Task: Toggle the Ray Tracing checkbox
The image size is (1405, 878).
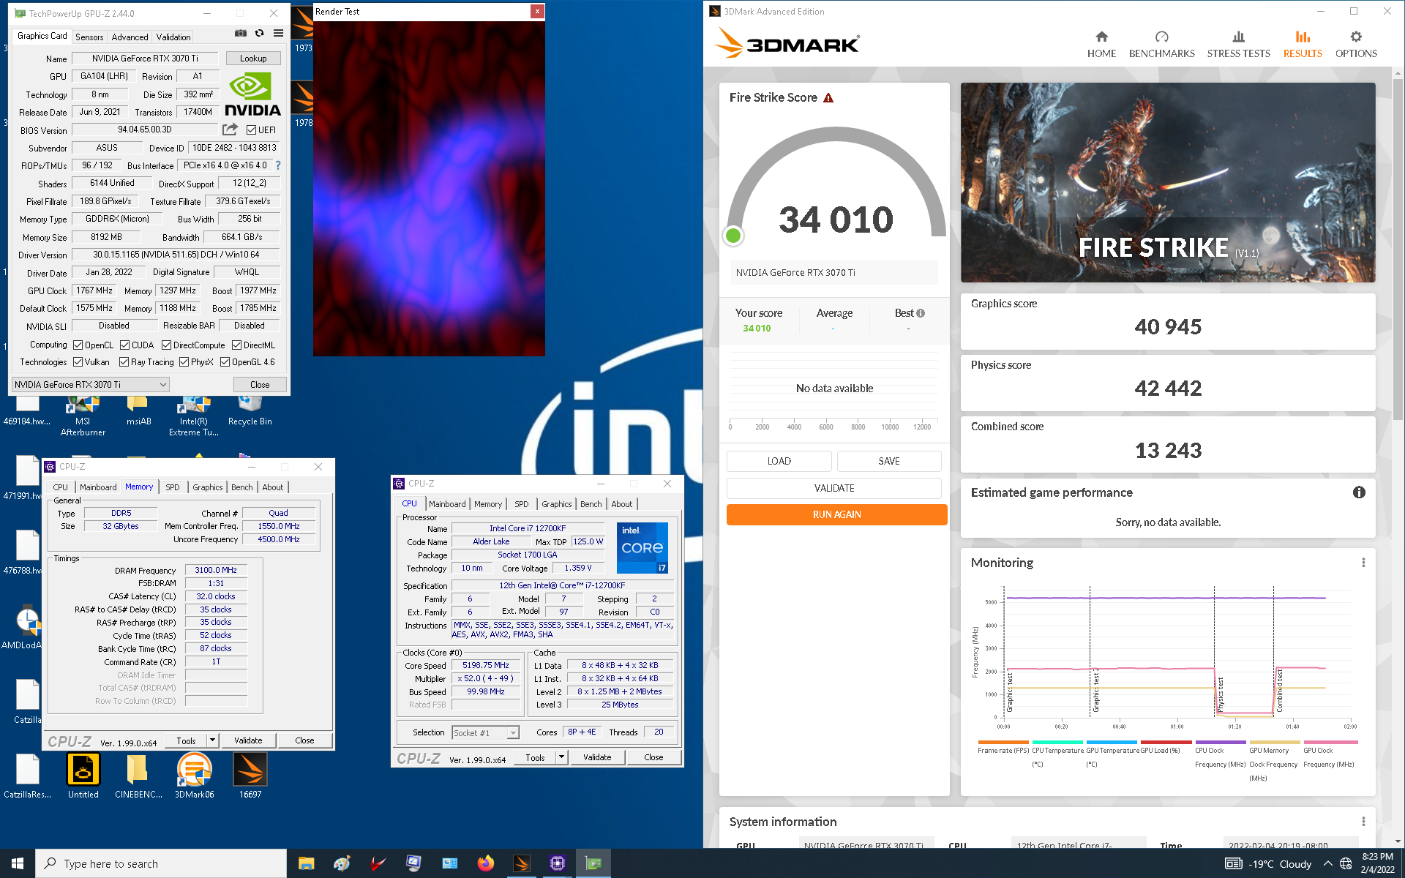Action: pos(124,362)
